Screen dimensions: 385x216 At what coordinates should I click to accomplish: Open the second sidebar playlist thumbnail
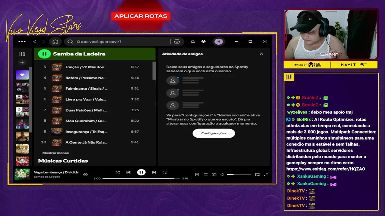click(x=22, y=87)
